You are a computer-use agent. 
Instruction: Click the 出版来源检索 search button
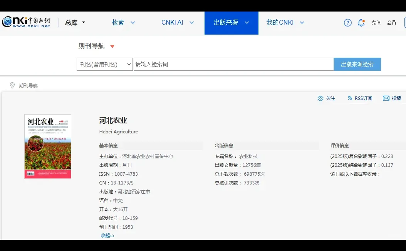pyautogui.click(x=357, y=64)
